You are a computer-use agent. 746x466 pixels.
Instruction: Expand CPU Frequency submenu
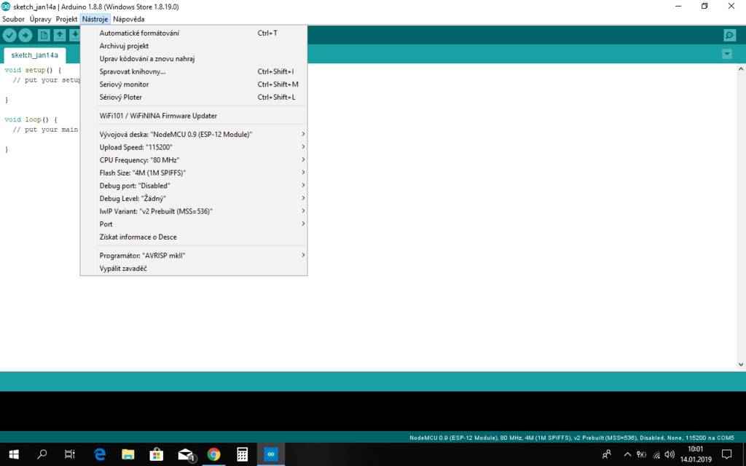pos(194,159)
